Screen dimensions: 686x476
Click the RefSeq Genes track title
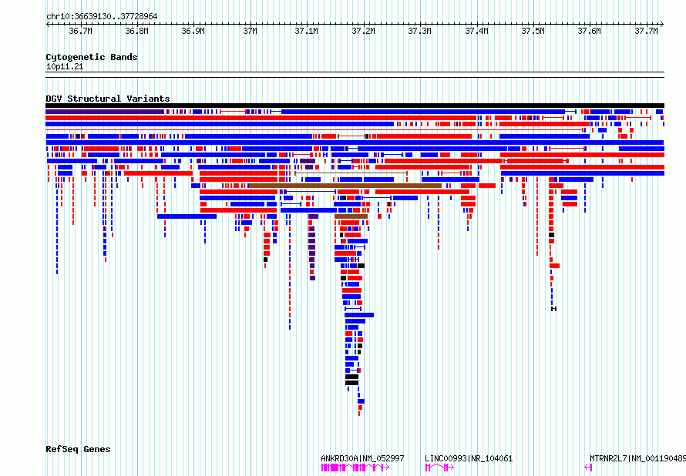tap(78, 449)
